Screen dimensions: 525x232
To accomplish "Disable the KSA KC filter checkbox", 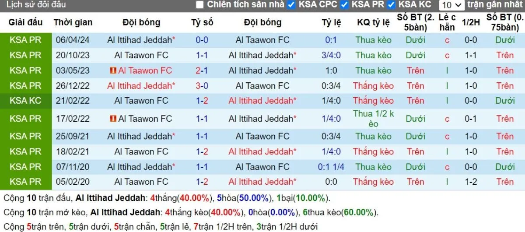I will pyautogui.click(x=391, y=5).
